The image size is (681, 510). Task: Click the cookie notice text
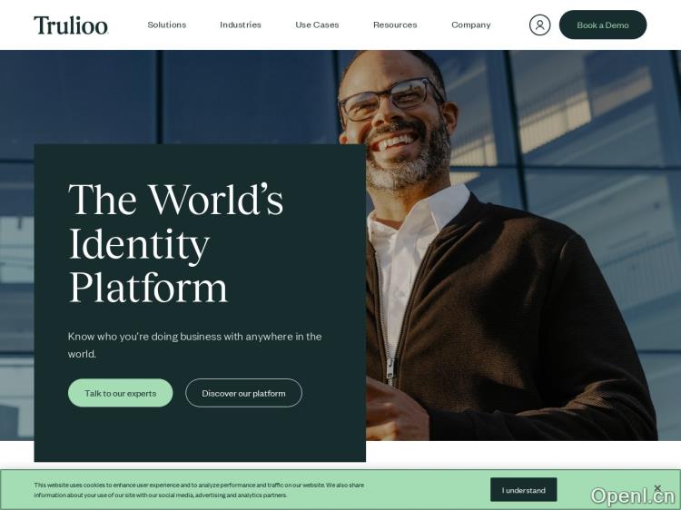coord(199,490)
